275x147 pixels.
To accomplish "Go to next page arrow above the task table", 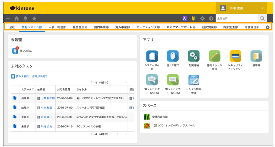I will pos(126,82).
